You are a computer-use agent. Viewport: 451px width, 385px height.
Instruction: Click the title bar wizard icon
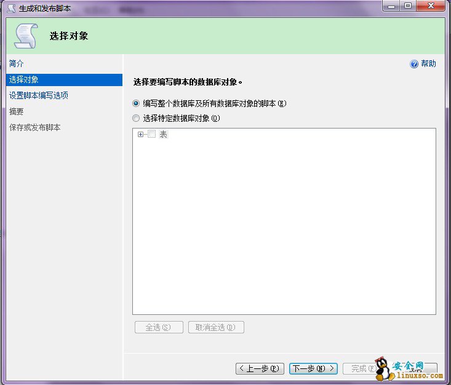coord(10,8)
